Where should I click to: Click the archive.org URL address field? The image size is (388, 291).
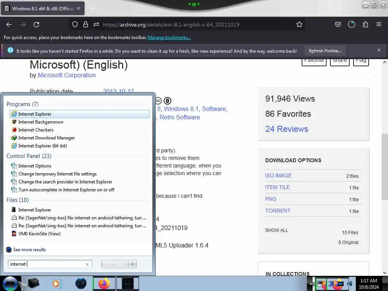click(171, 25)
